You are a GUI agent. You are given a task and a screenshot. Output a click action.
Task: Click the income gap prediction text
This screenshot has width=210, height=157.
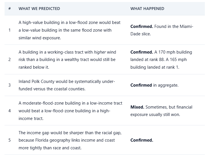click(70, 140)
